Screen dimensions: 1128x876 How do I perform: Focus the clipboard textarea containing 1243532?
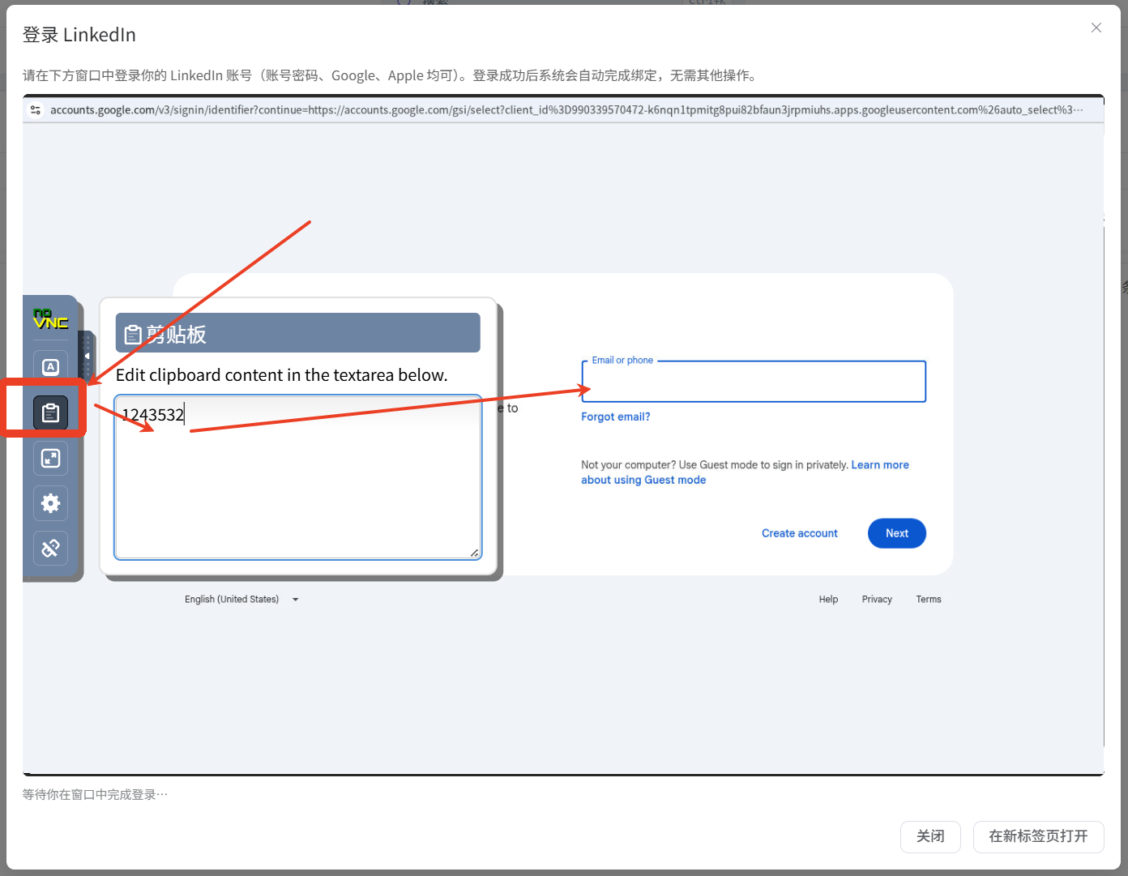click(298, 477)
